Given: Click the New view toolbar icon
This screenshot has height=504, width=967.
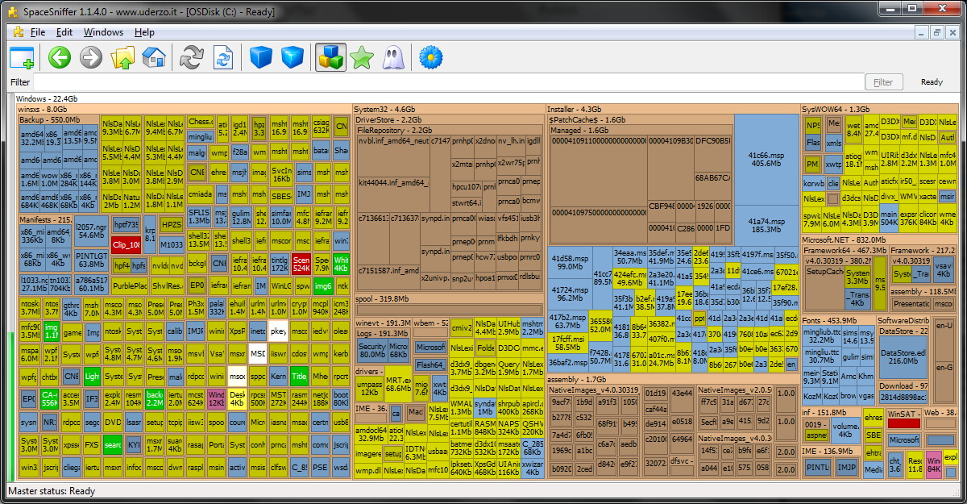Looking at the screenshot, I should click(x=22, y=57).
